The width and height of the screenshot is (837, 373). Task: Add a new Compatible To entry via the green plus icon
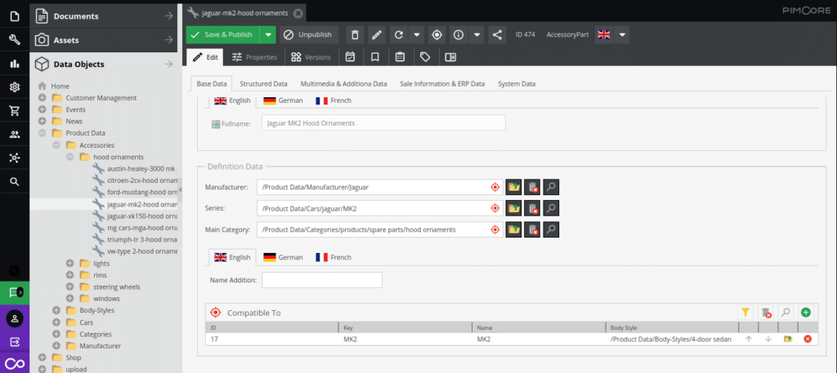coord(805,313)
